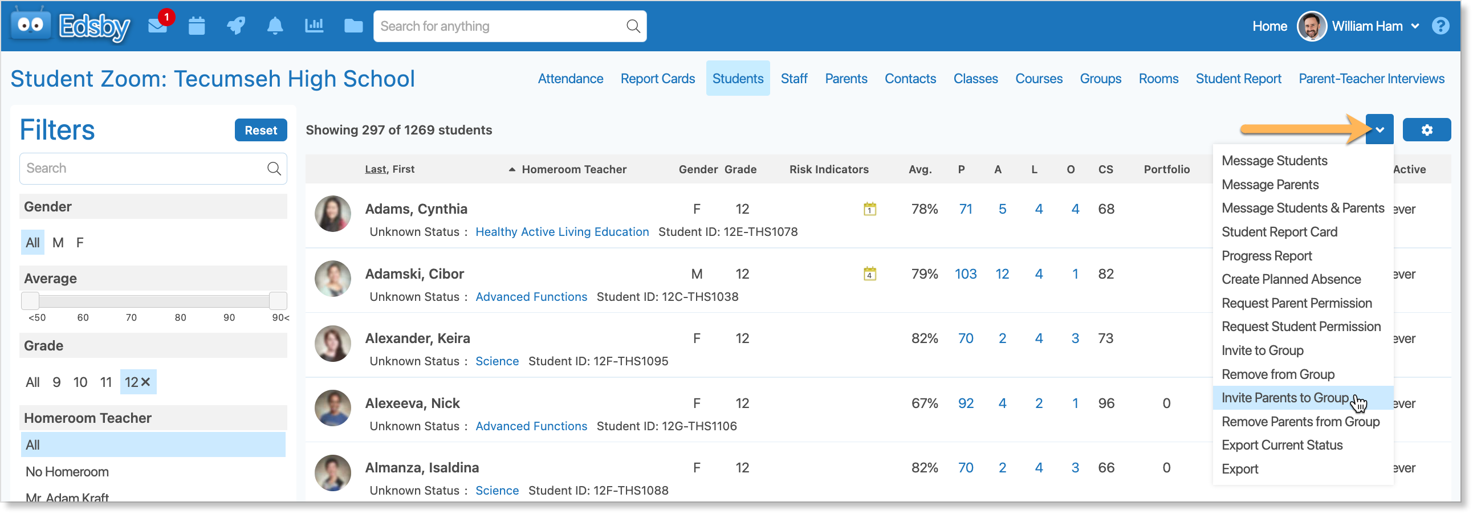Click Nick Alexeeva's photo
The width and height of the screenshot is (1473, 514).
(x=332, y=407)
